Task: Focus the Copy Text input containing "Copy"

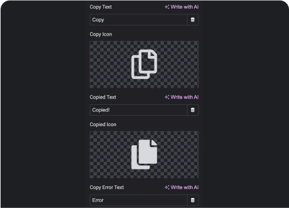Action: (x=138, y=20)
